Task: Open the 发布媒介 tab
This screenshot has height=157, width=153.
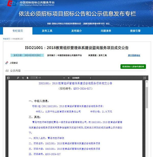Action: [x=76, y=31]
